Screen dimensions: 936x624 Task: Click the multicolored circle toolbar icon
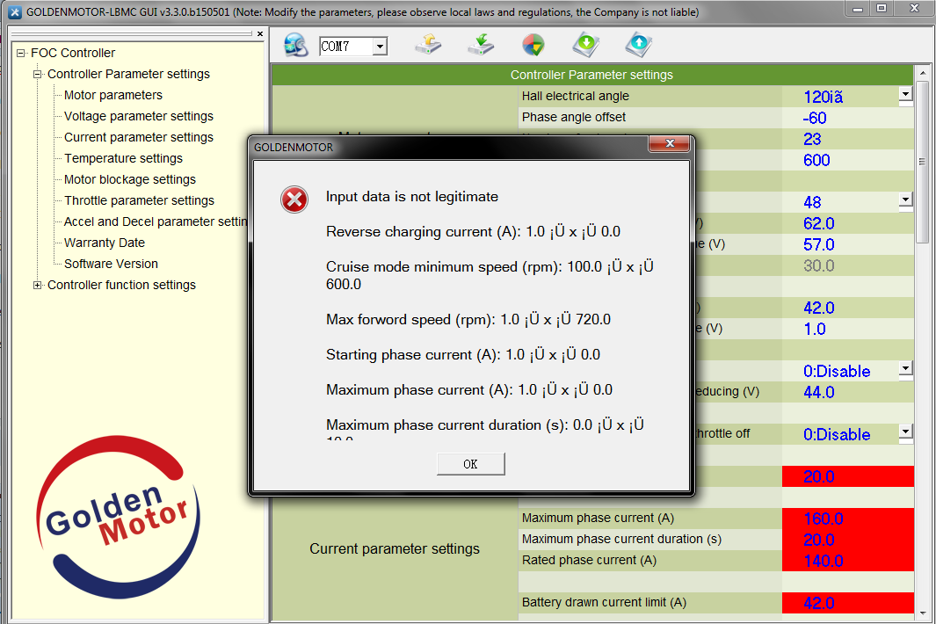pos(533,45)
